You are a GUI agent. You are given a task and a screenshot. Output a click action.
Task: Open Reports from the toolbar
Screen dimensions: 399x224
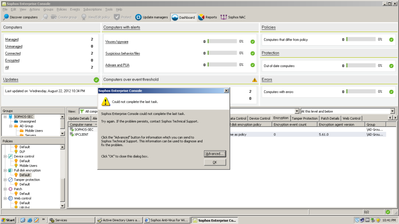[207, 17]
